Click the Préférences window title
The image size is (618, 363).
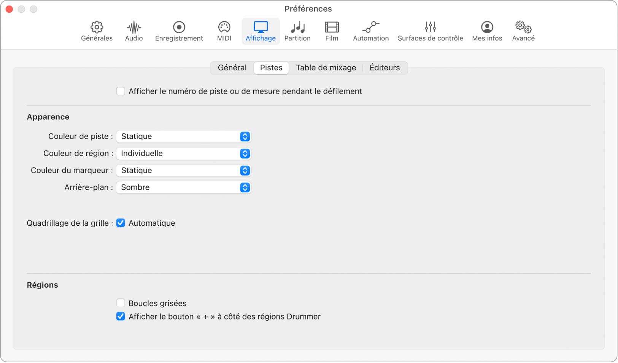pos(308,9)
